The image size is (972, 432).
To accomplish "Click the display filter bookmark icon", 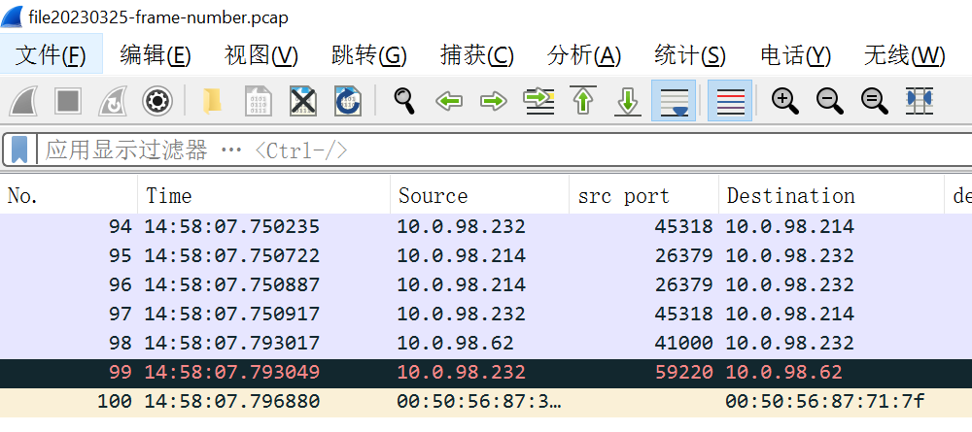I will (19, 150).
